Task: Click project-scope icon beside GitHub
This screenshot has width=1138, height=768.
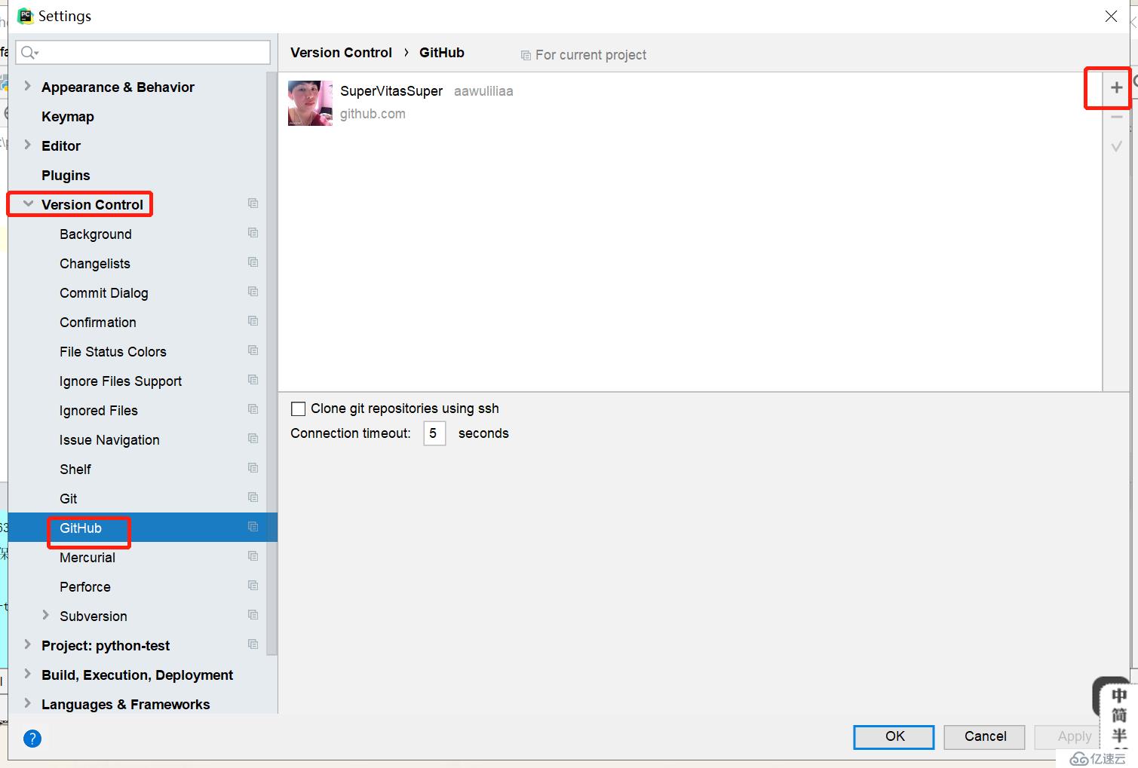Action: (x=253, y=527)
